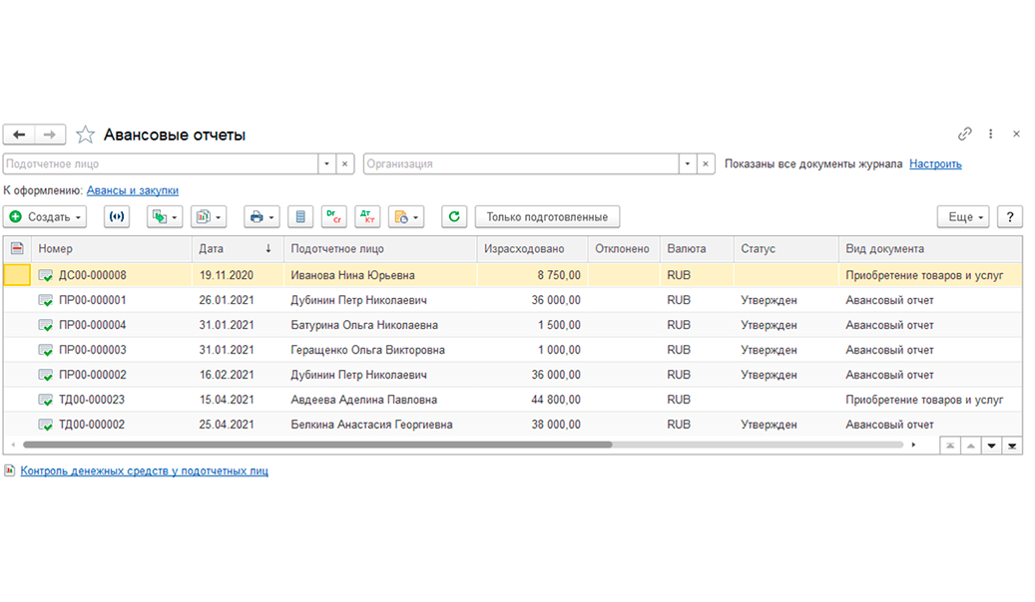Viewport: 1035px width, 602px height.
Task: Select row ПР00-000004 Батурина Ольга Николаевна
Action: tap(513, 325)
